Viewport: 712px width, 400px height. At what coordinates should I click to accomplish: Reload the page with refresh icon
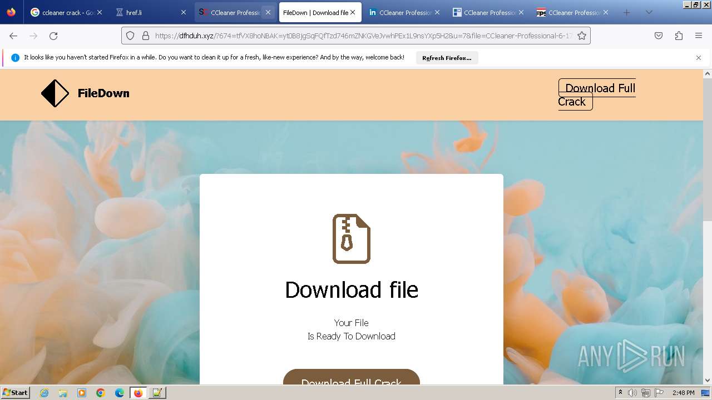coord(53,36)
